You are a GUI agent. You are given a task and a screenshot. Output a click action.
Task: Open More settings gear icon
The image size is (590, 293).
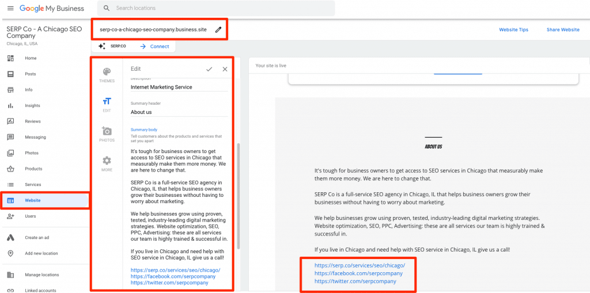107,161
